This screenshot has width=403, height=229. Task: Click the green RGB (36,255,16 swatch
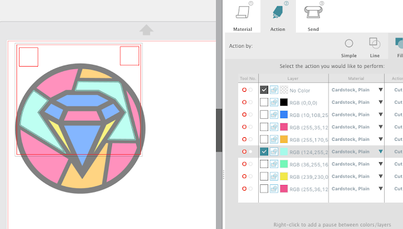point(284,164)
